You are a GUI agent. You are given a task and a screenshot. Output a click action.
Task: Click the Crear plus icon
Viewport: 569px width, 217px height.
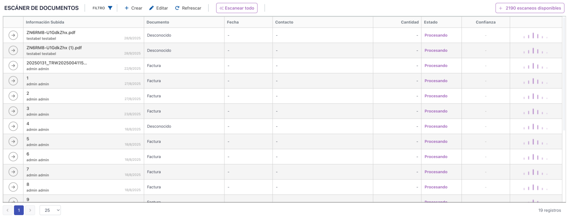point(126,8)
